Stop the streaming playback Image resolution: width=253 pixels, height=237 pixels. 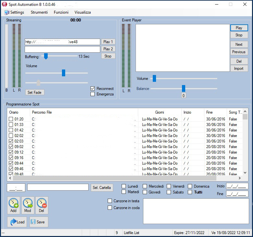pos(108,56)
